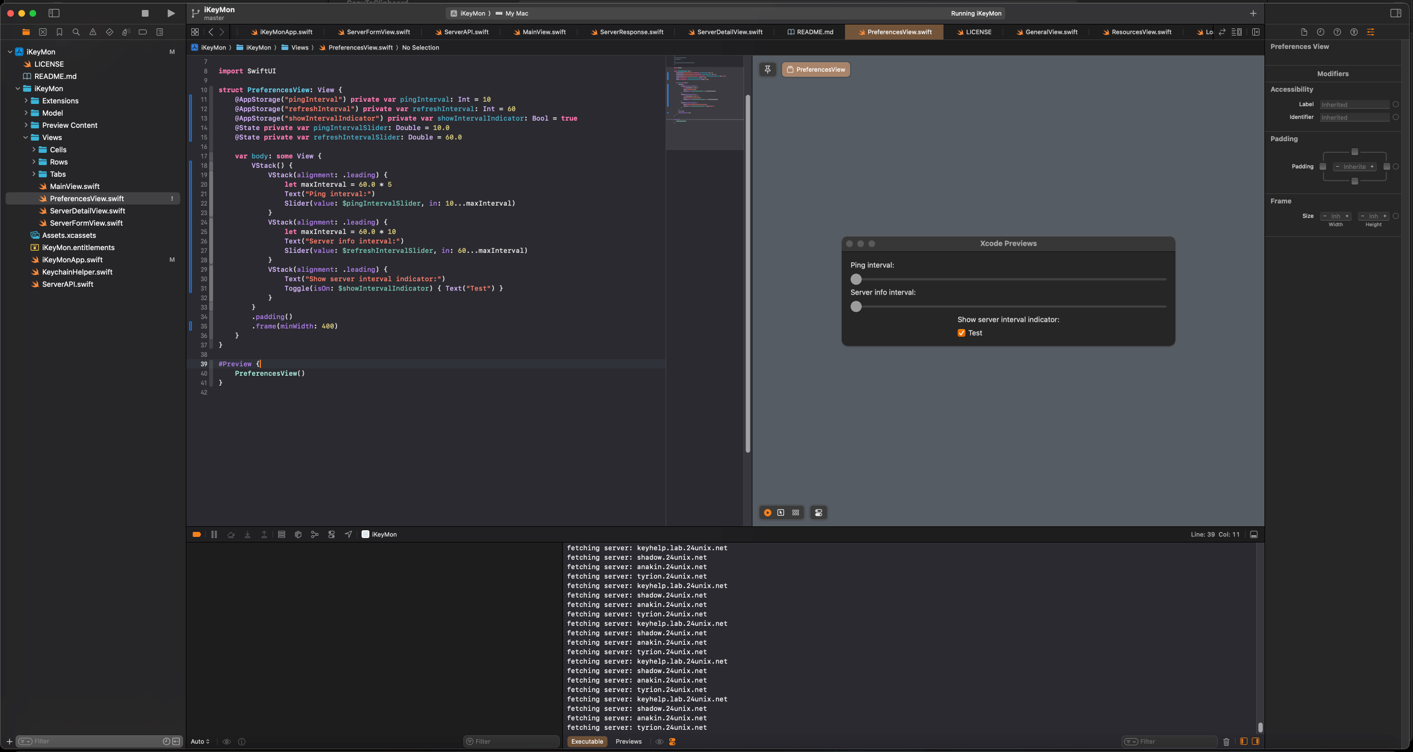Toggle the right inspector panel
Image resolution: width=1413 pixels, height=752 pixels.
(x=1395, y=13)
